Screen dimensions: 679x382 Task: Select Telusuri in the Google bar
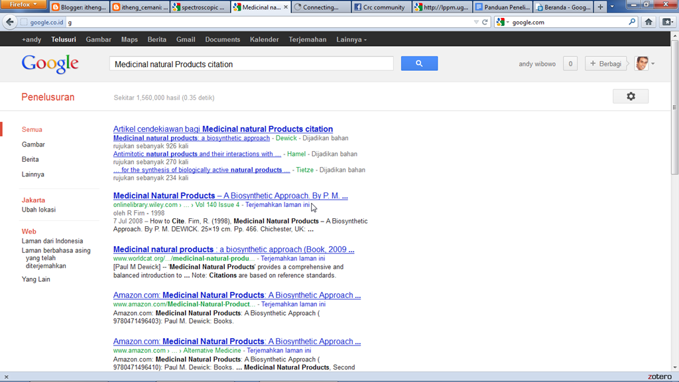[64, 39]
